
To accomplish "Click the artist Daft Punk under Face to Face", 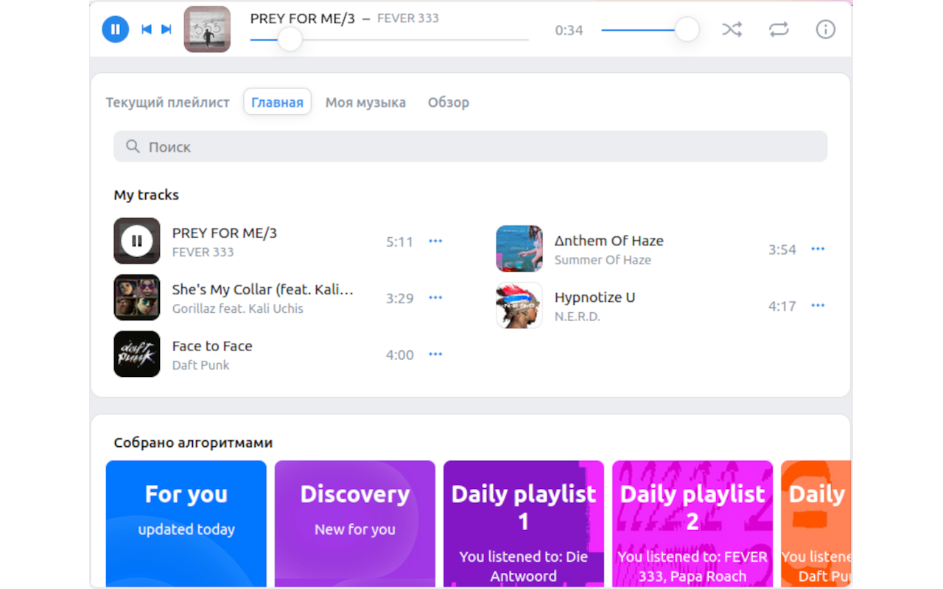I will point(200,365).
